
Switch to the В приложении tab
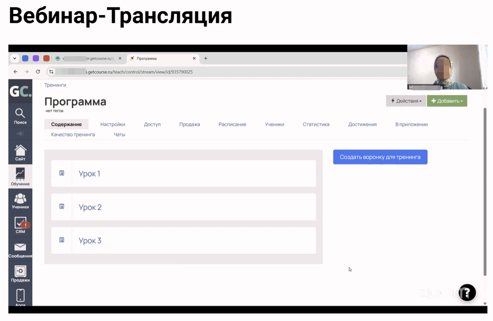pos(411,124)
